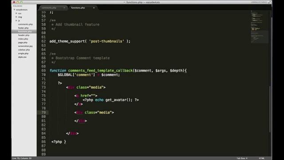Click the $args parameter on line 69
The width and height of the screenshot is (284, 160).
161,71
